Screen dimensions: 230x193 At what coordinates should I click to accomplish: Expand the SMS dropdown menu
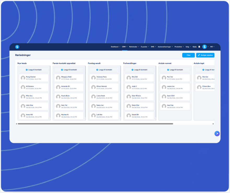pos(154,47)
